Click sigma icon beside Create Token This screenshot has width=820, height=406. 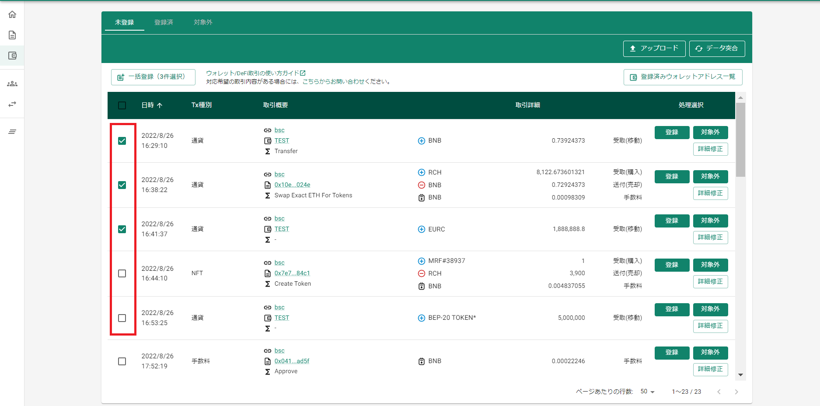pyautogui.click(x=268, y=284)
